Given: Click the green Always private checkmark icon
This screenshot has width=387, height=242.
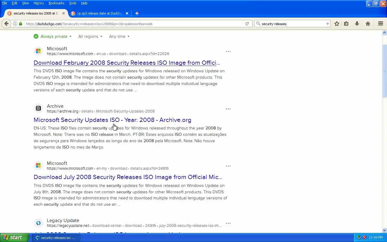Looking at the screenshot, I should coord(36,36).
